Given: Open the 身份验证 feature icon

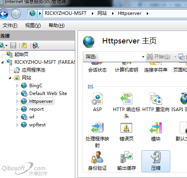Looking at the screenshot, I should (x=97, y=157).
